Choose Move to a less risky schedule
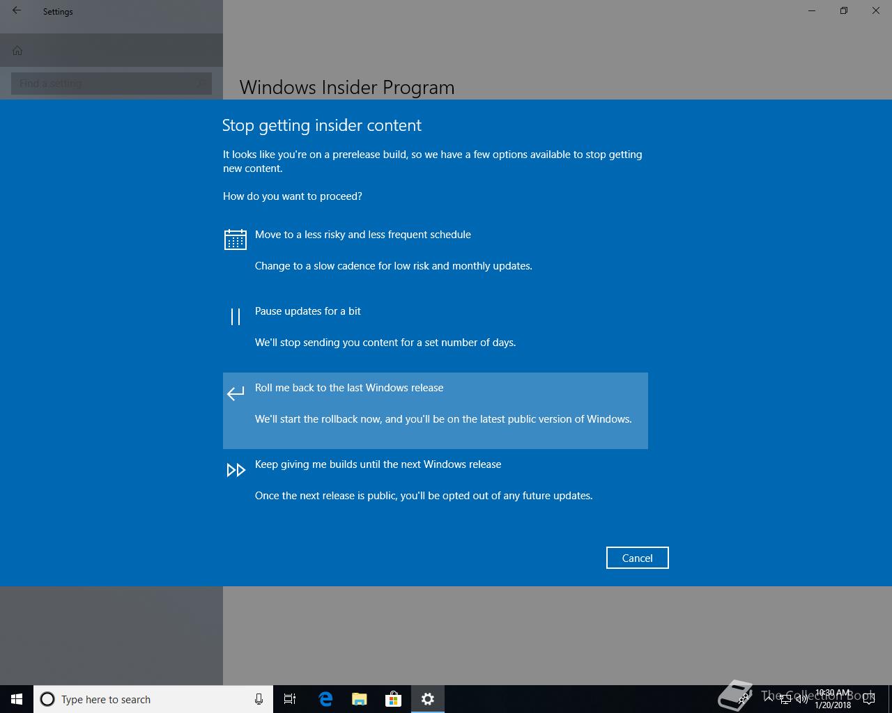 [x=436, y=258]
